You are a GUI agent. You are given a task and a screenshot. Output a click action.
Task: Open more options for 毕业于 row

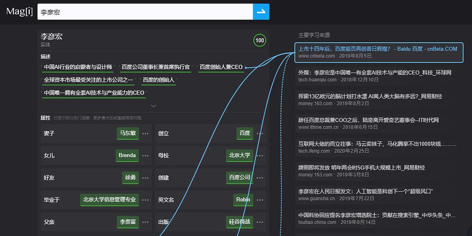[146, 200]
